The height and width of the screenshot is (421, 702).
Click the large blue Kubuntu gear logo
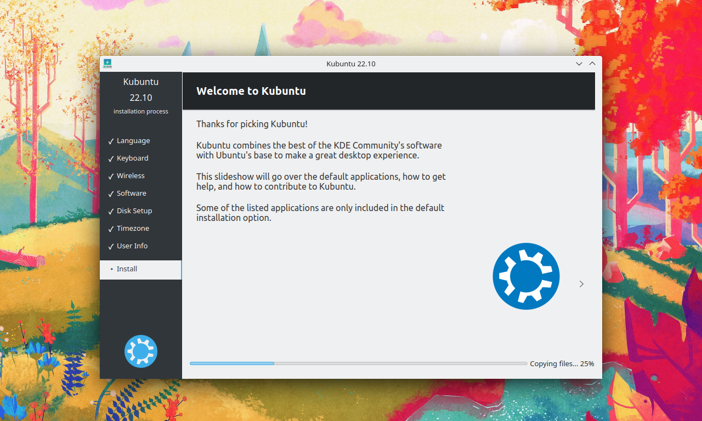pos(526,276)
